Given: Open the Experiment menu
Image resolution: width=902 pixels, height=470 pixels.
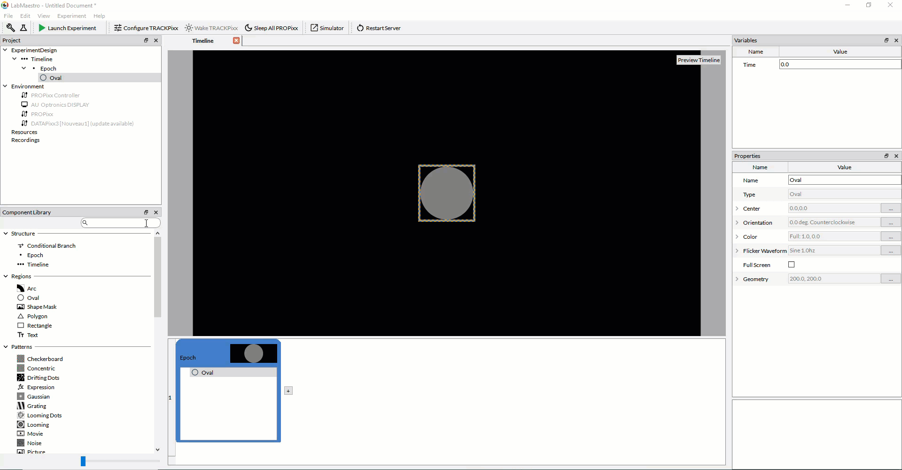Looking at the screenshot, I should (x=71, y=16).
